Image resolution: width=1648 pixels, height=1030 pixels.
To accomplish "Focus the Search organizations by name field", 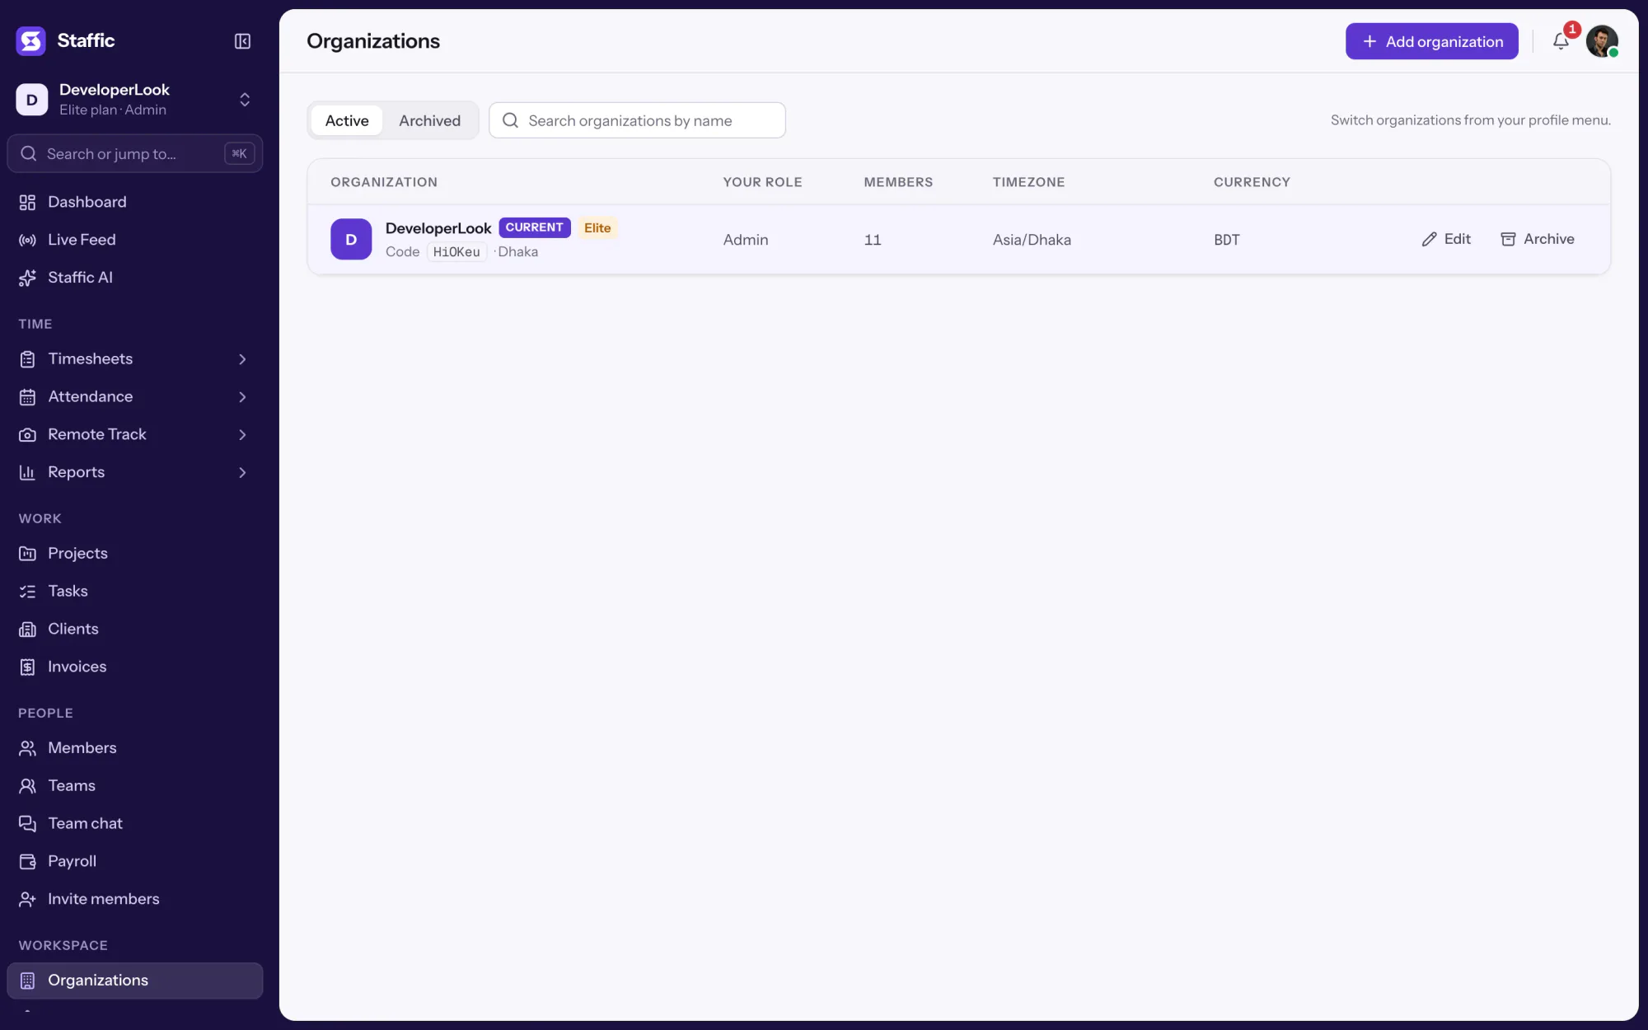I will pyautogui.click(x=637, y=120).
